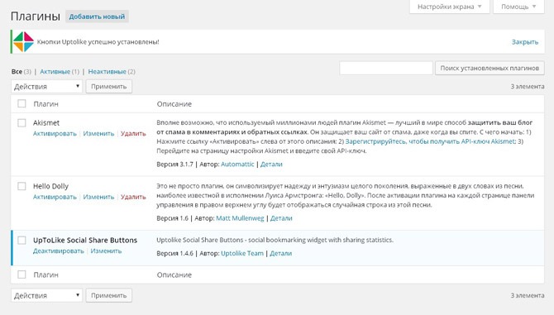Open the Настройки экрана dropdown

point(450,7)
